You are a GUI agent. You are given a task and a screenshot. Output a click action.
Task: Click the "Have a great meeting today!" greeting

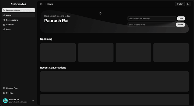(57, 16)
